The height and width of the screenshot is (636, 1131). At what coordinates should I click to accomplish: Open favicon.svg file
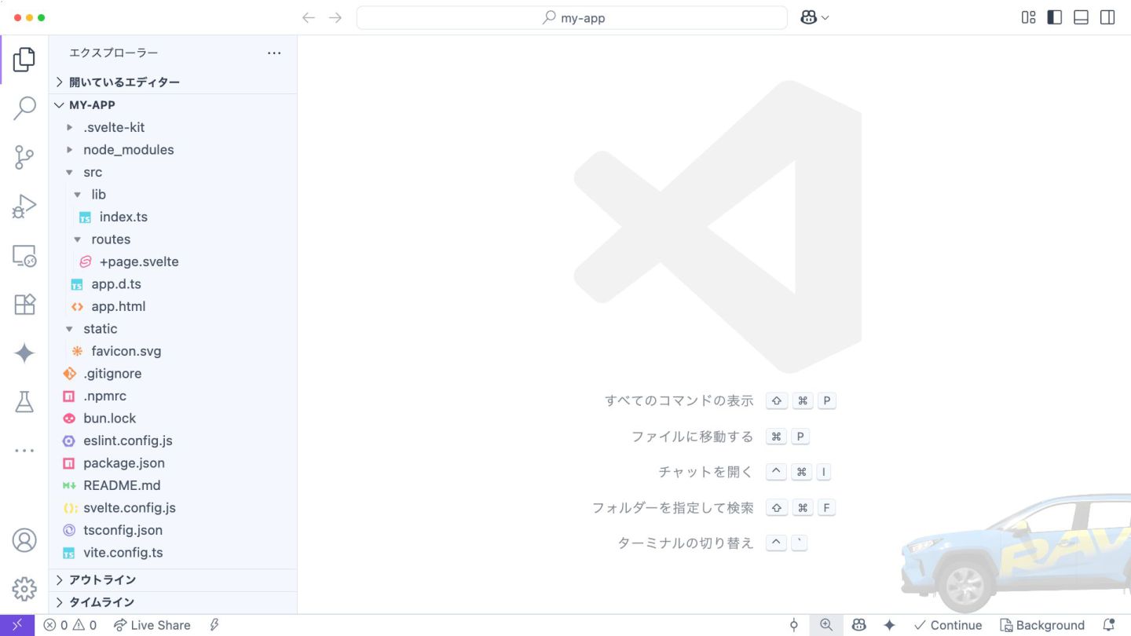173,351
